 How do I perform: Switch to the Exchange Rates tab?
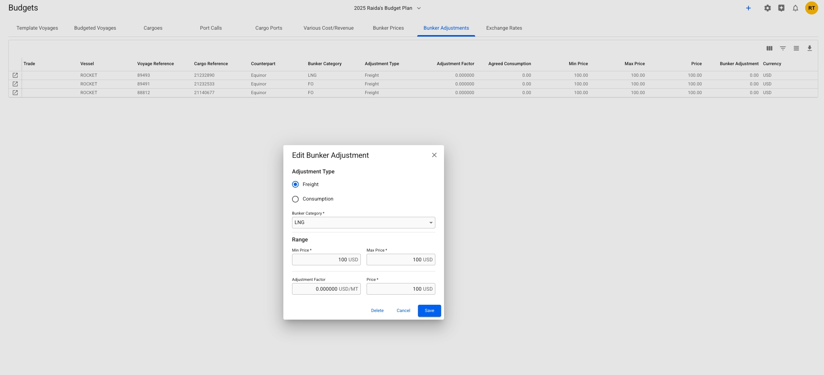tap(504, 28)
